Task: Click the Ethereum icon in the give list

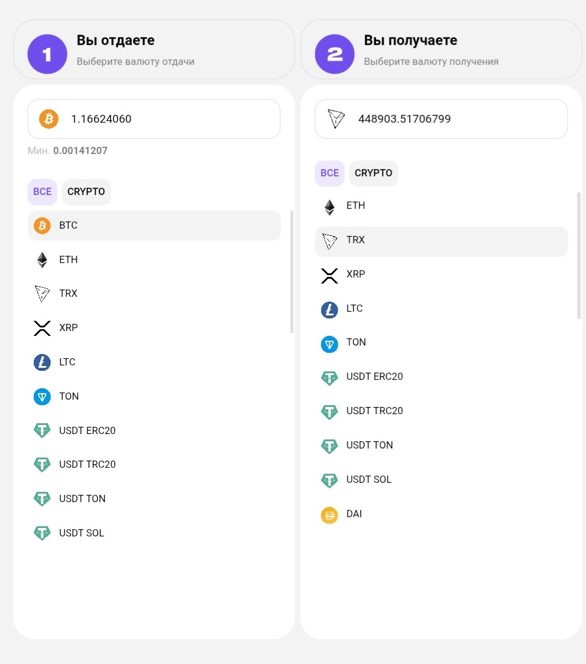Action: [x=42, y=260]
